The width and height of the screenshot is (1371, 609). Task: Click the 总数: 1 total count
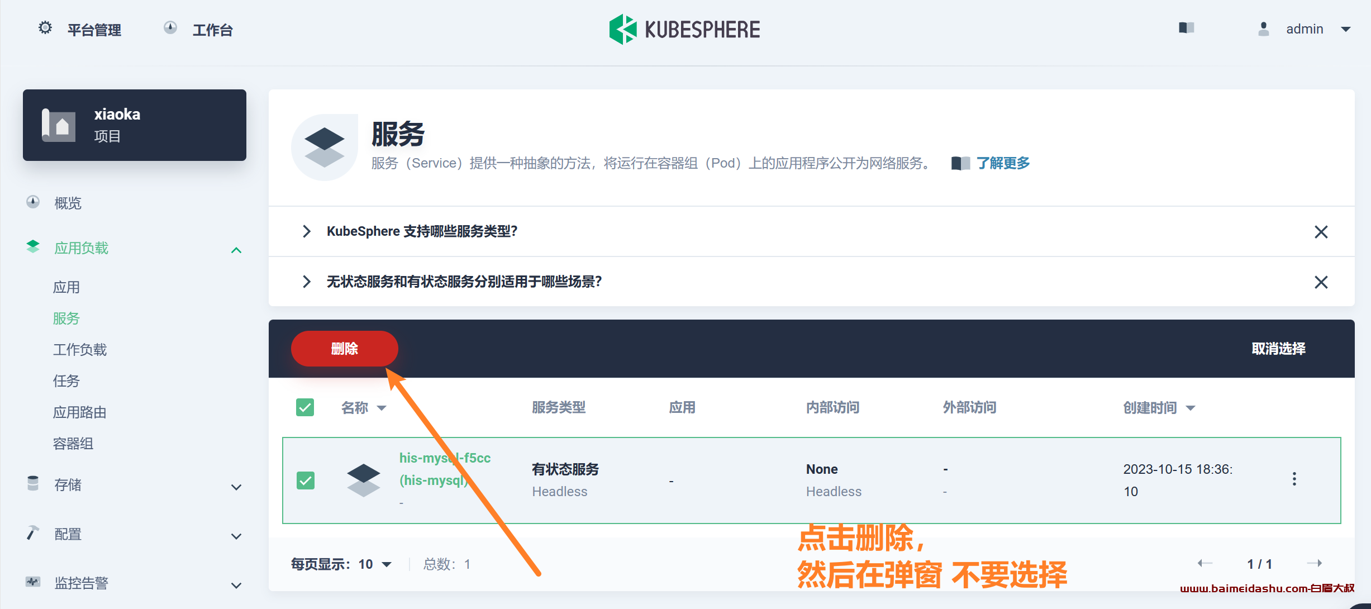point(447,564)
